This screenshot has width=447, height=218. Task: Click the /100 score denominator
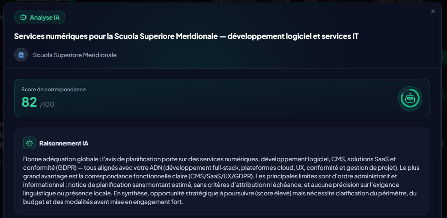click(x=47, y=104)
